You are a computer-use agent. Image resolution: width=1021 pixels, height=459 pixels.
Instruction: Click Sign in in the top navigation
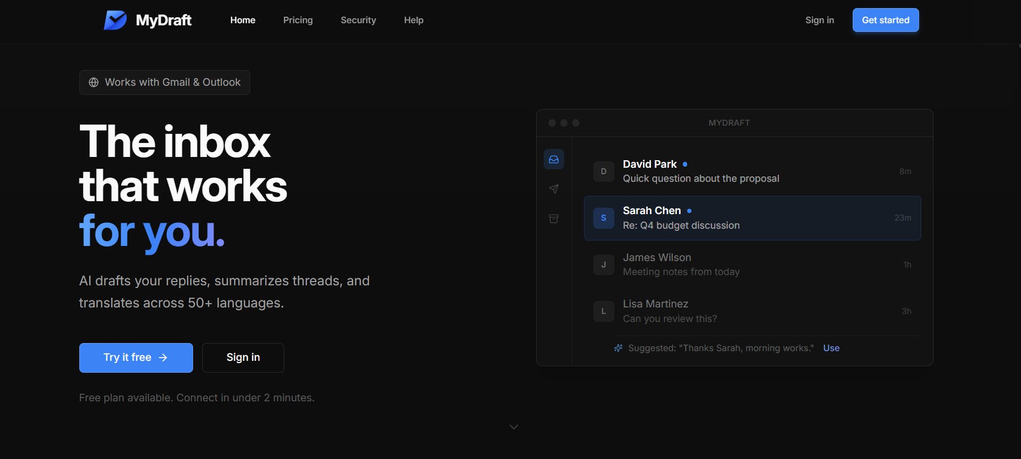tap(819, 20)
